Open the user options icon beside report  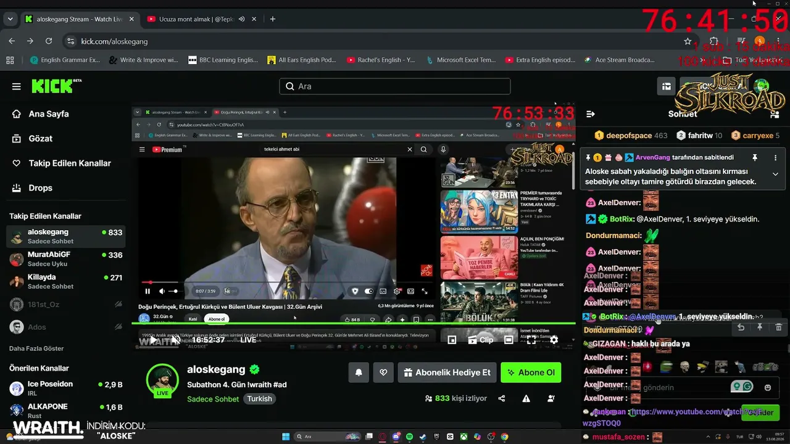(x=551, y=399)
